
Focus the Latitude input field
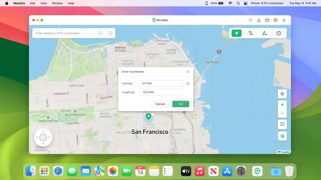162,83
